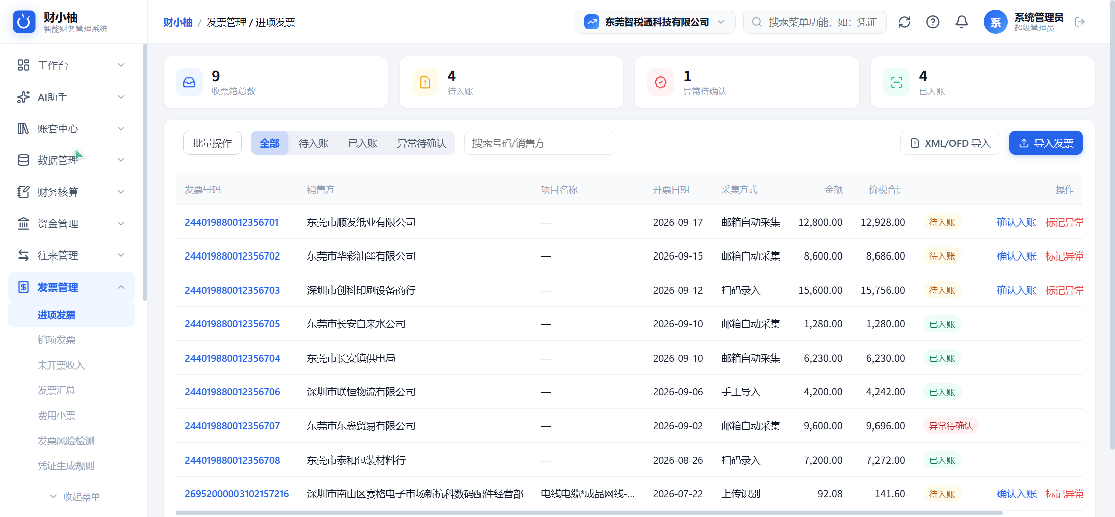The image size is (1115, 517).
Task: Open the help question-mark icon
Action: tap(933, 22)
